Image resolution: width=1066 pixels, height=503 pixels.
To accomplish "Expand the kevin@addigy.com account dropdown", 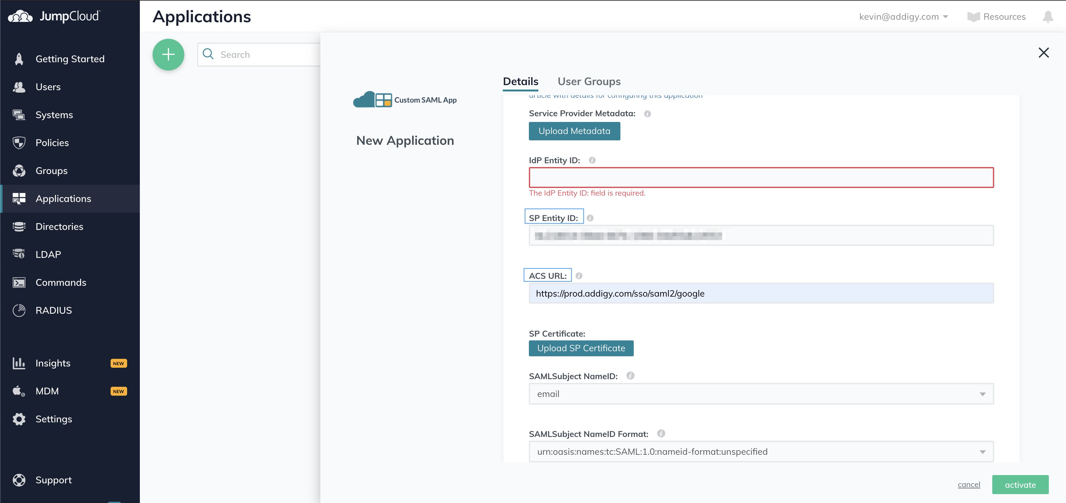I will pyautogui.click(x=904, y=17).
